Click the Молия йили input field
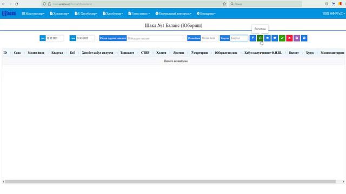Image resolution: width=346 pixels, height=194 pixels. coord(210,38)
